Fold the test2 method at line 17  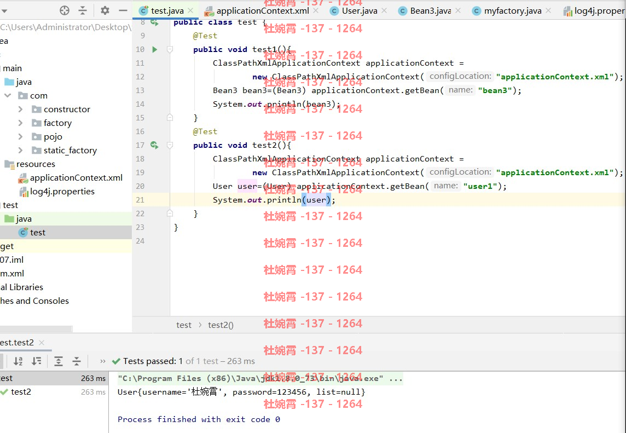point(170,145)
